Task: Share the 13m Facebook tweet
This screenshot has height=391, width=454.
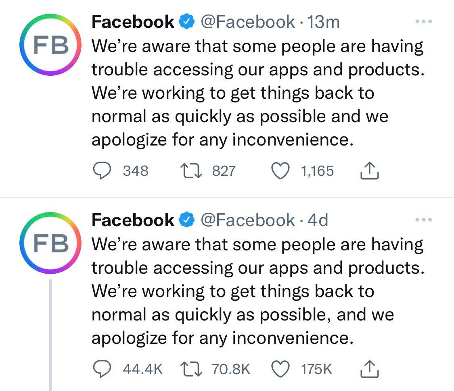Action: tap(369, 171)
